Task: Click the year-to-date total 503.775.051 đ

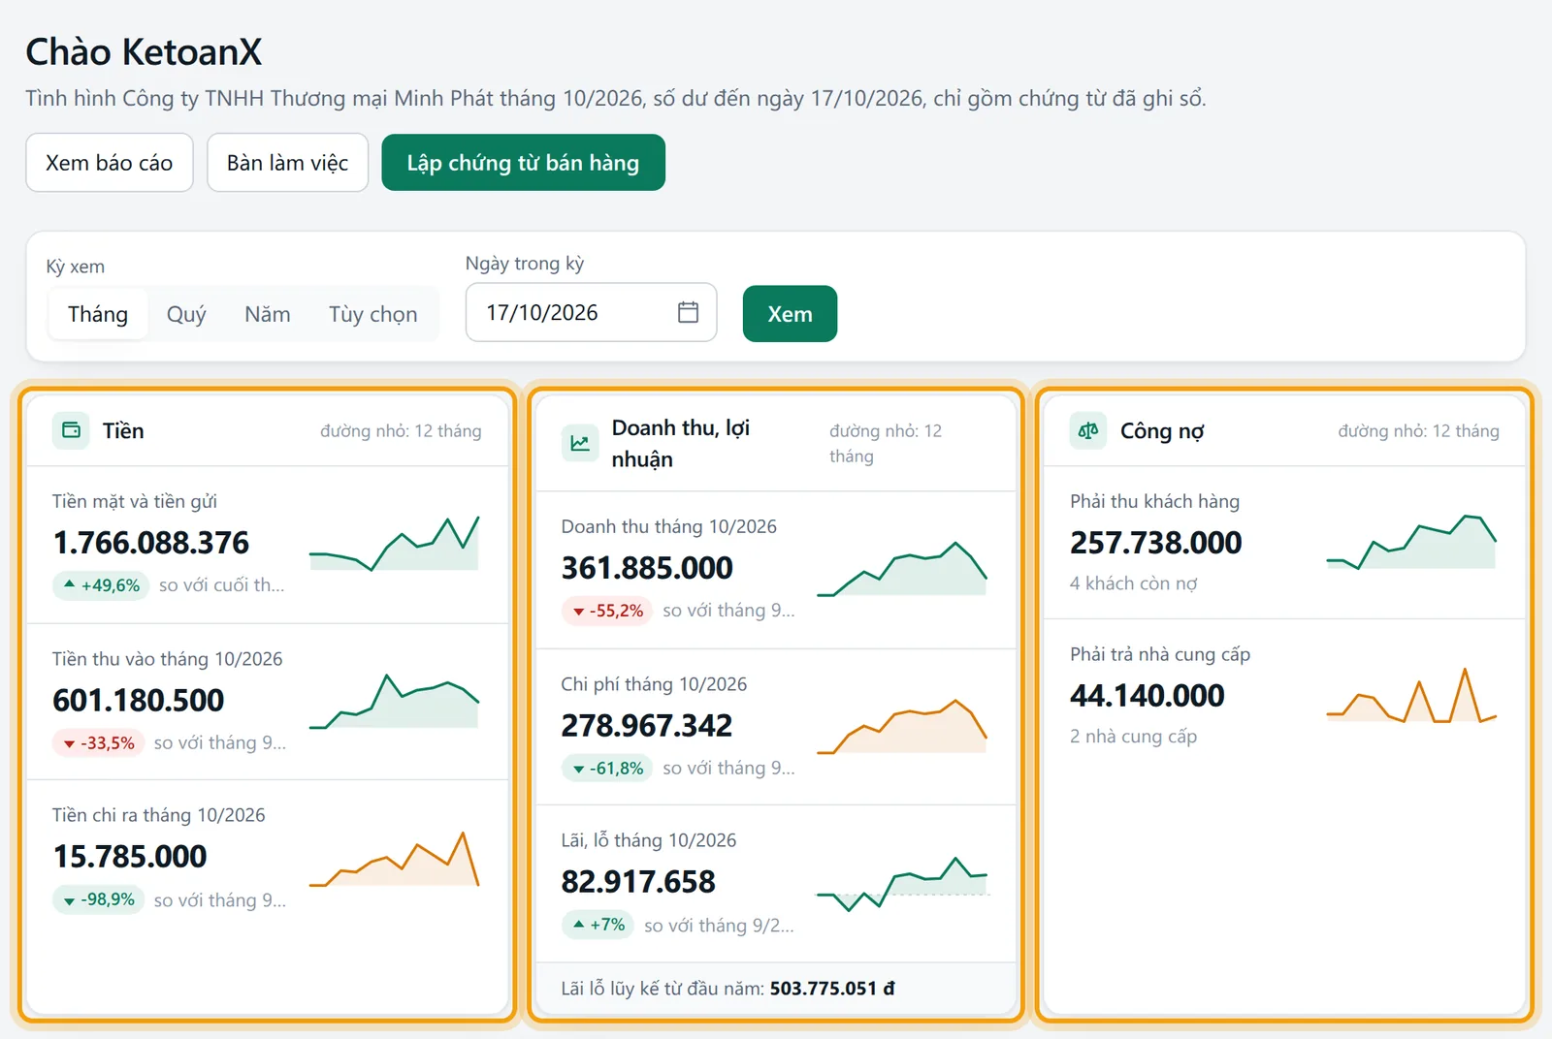Action: [x=832, y=989]
